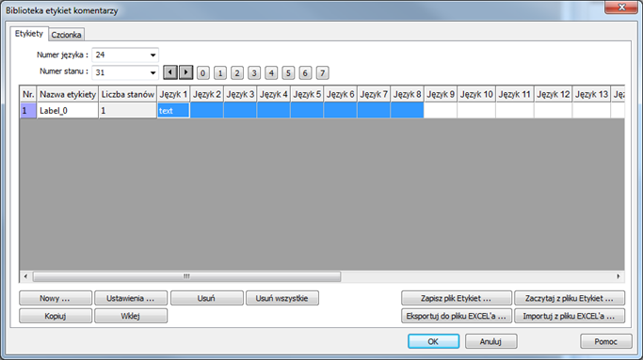
Task: Click Eksportuj do pliku EXCEL'a ...
Action: [x=457, y=316]
